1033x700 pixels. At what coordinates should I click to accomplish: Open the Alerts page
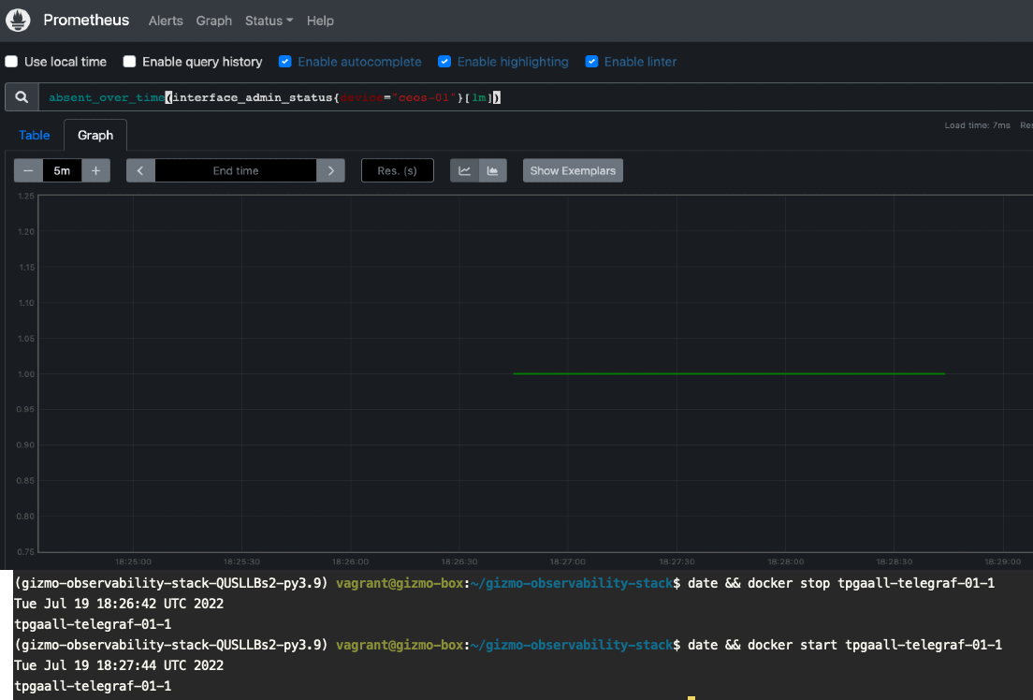[166, 21]
